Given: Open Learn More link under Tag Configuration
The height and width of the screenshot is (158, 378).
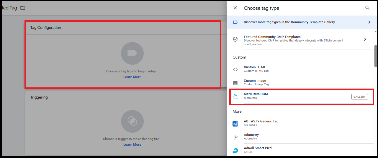Looking at the screenshot, I should [132, 77].
